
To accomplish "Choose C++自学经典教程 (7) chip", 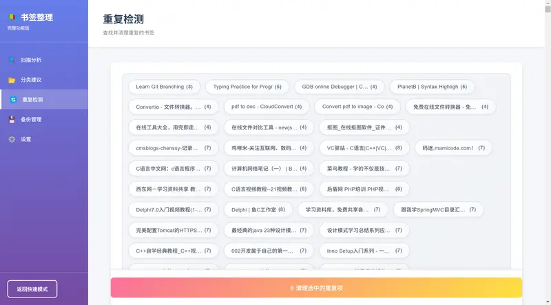I will pyautogui.click(x=174, y=251).
